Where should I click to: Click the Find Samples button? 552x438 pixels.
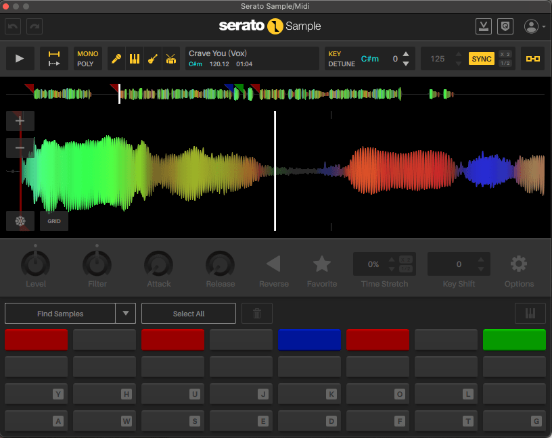click(x=60, y=314)
